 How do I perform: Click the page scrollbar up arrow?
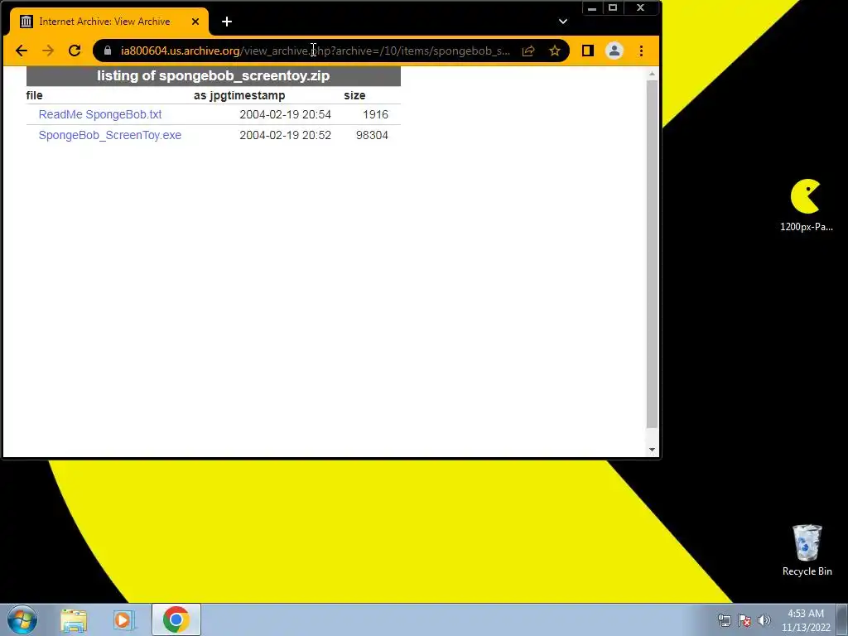653,73
